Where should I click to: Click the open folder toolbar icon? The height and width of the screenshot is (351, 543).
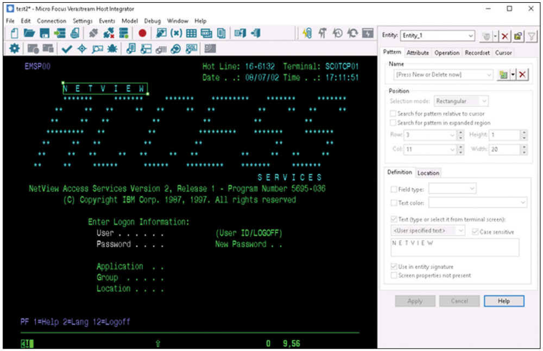pyautogui.click(x=29, y=33)
